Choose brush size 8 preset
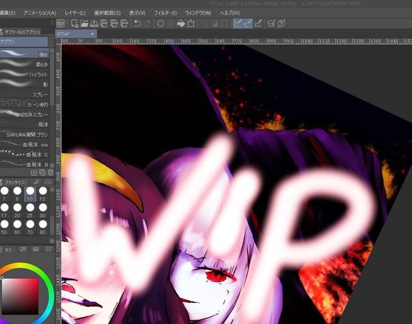The image size is (412, 324). 18,194
